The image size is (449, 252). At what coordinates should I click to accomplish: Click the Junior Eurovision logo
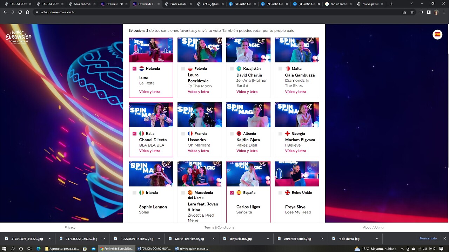point(19,36)
